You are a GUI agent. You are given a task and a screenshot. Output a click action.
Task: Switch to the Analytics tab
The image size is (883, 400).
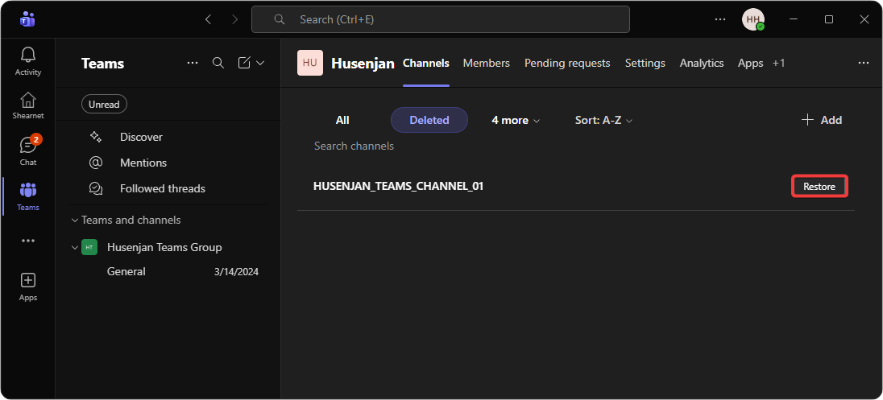pos(701,63)
